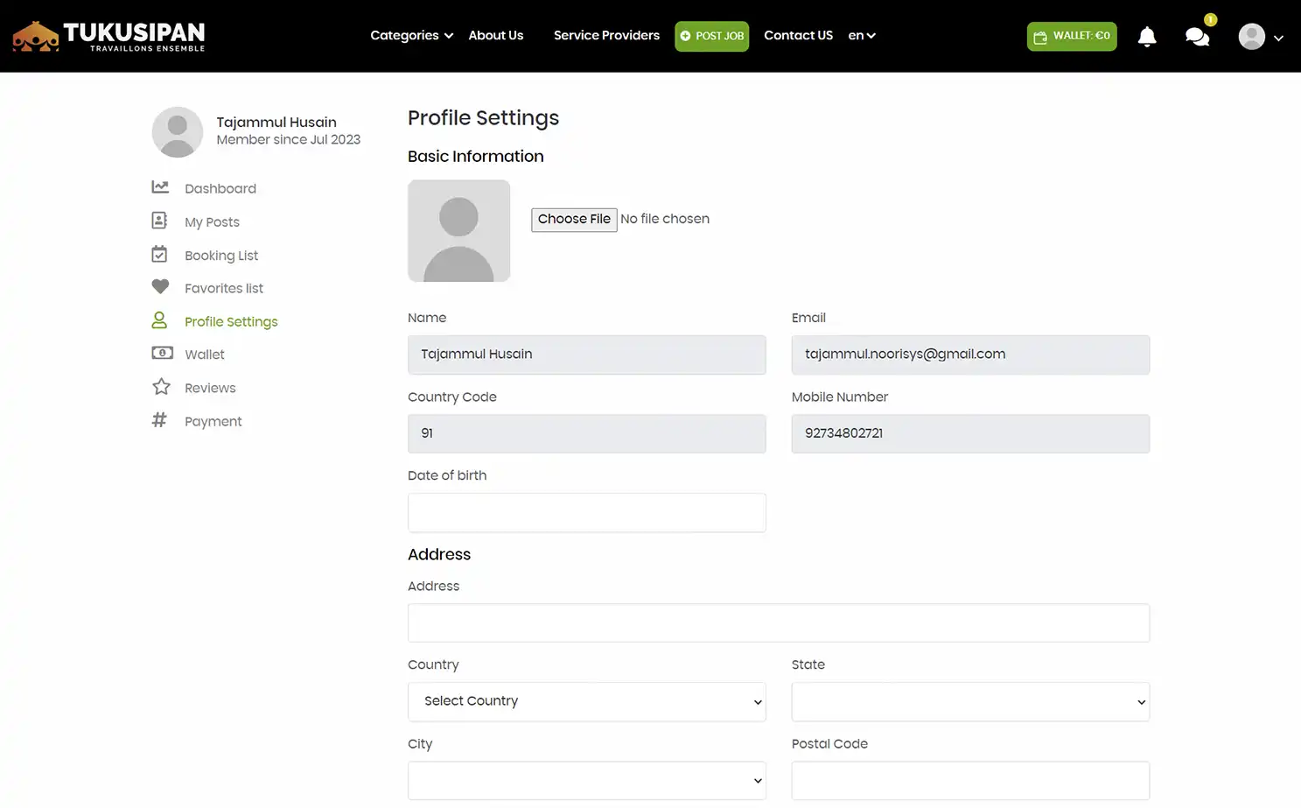Open the chat messages icon with badge

tap(1197, 38)
